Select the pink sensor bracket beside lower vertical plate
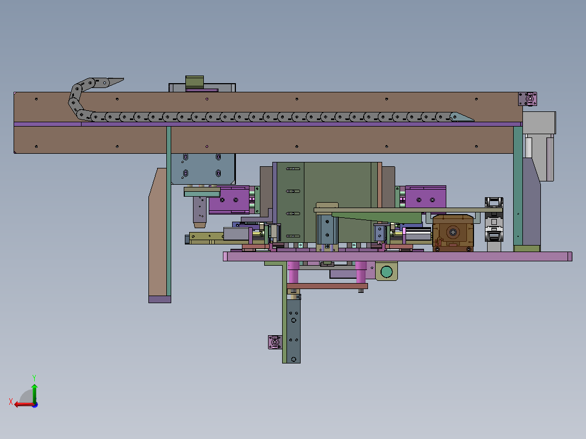Image resolution: width=586 pixels, height=439 pixels. click(275, 342)
